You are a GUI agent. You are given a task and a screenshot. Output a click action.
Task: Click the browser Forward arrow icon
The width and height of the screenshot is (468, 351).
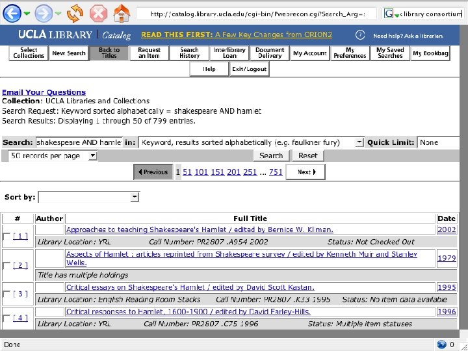(x=44, y=13)
